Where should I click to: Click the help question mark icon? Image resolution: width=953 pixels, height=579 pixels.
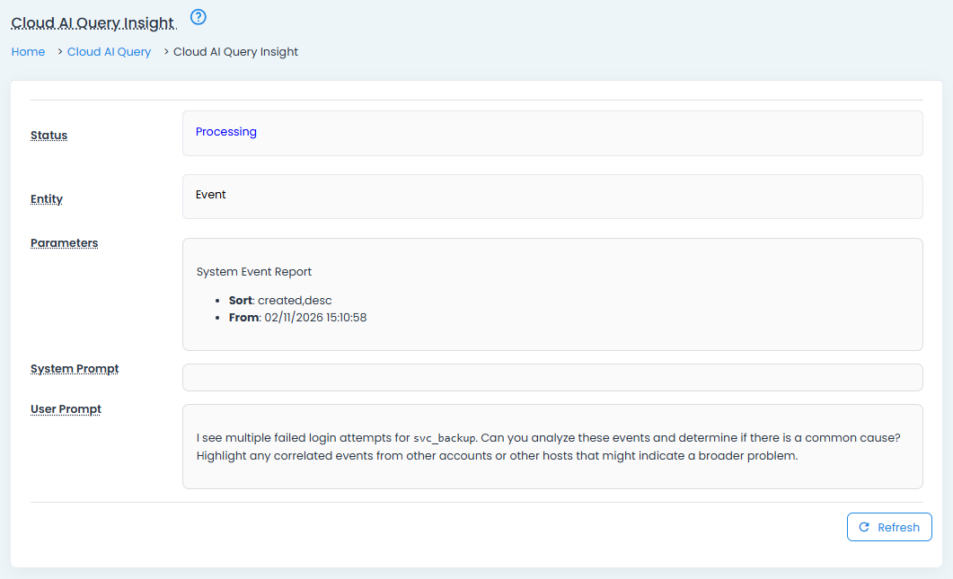pyautogui.click(x=199, y=17)
